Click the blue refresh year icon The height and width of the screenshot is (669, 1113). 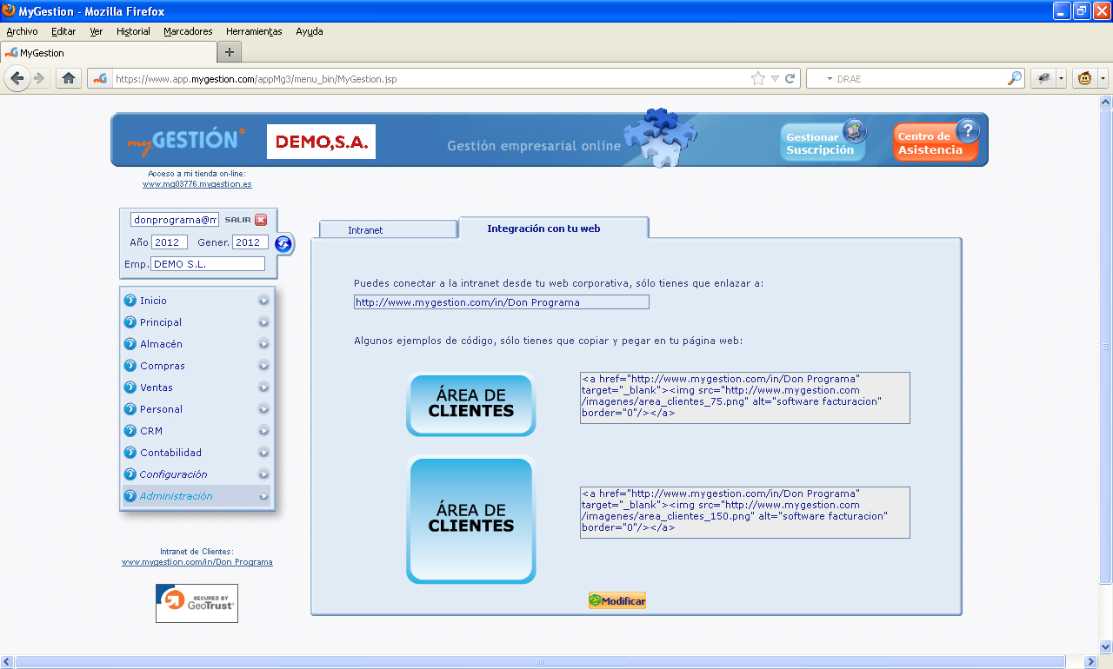tap(283, 244)
